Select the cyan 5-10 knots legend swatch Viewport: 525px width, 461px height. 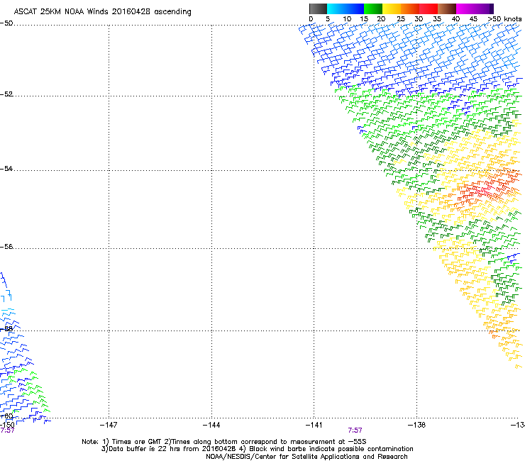(x=336, y=9)
